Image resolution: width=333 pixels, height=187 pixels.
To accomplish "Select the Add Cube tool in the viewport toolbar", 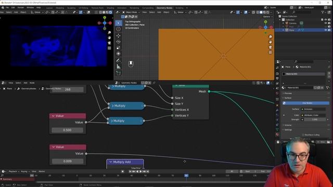I will point(119,73).
